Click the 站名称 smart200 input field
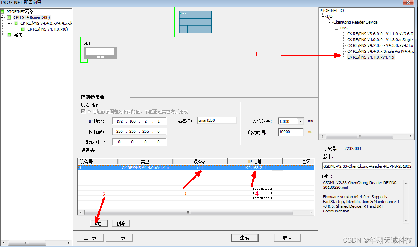Screen dimensions: 418x247 (217, 121)
